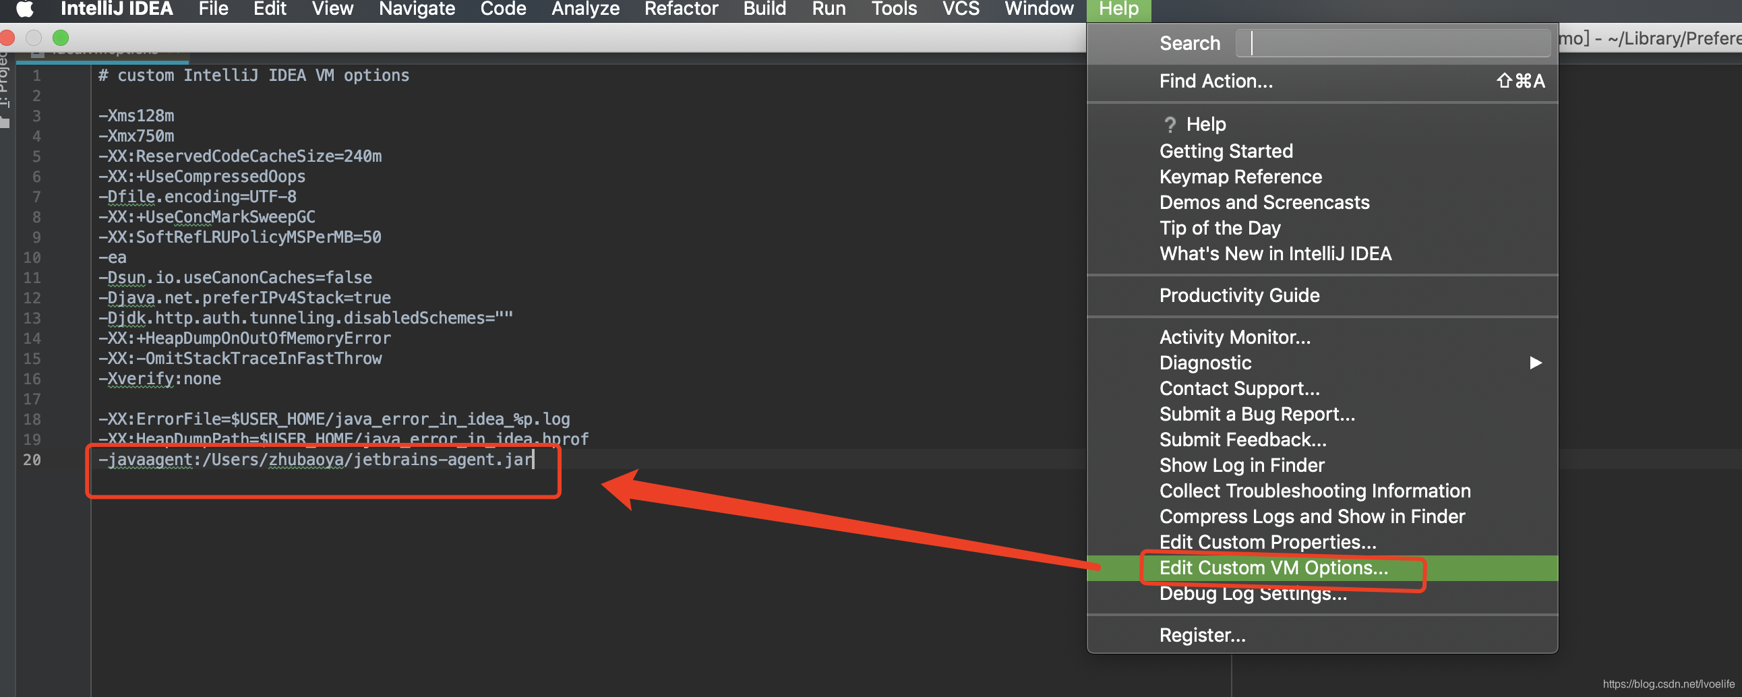Open the Run menu
The width and height of the screenshot is (1742, 697).
829,9
